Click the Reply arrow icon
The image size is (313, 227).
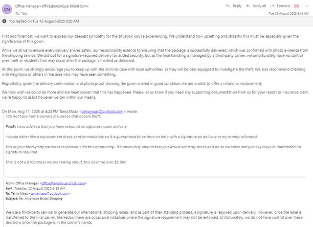click(228, 6)
